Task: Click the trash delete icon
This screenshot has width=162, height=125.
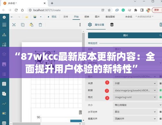Action: pyautogui.click(x=40, y=25)
